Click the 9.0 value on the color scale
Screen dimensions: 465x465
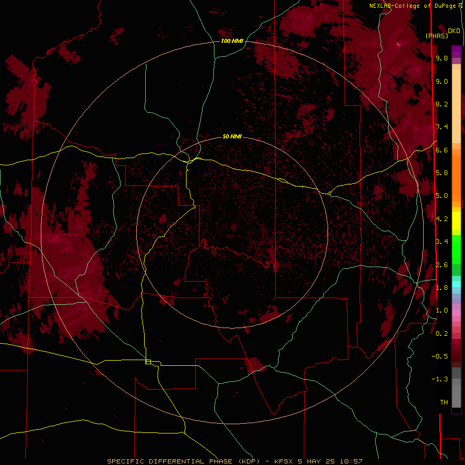pos(442,81)
